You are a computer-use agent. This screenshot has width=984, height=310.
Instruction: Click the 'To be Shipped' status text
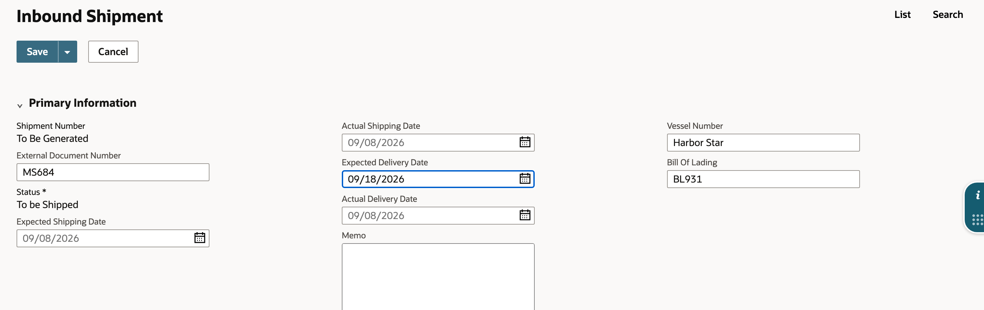(47, 205)
